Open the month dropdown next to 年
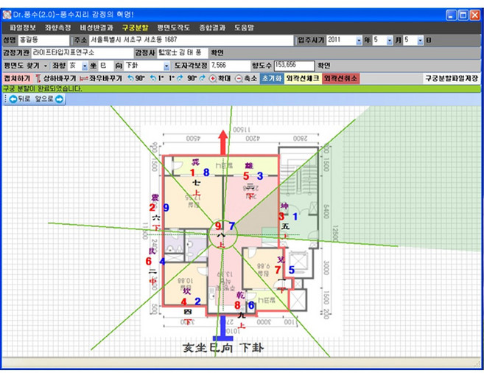The image size is (484, 373). pos(390,41)
